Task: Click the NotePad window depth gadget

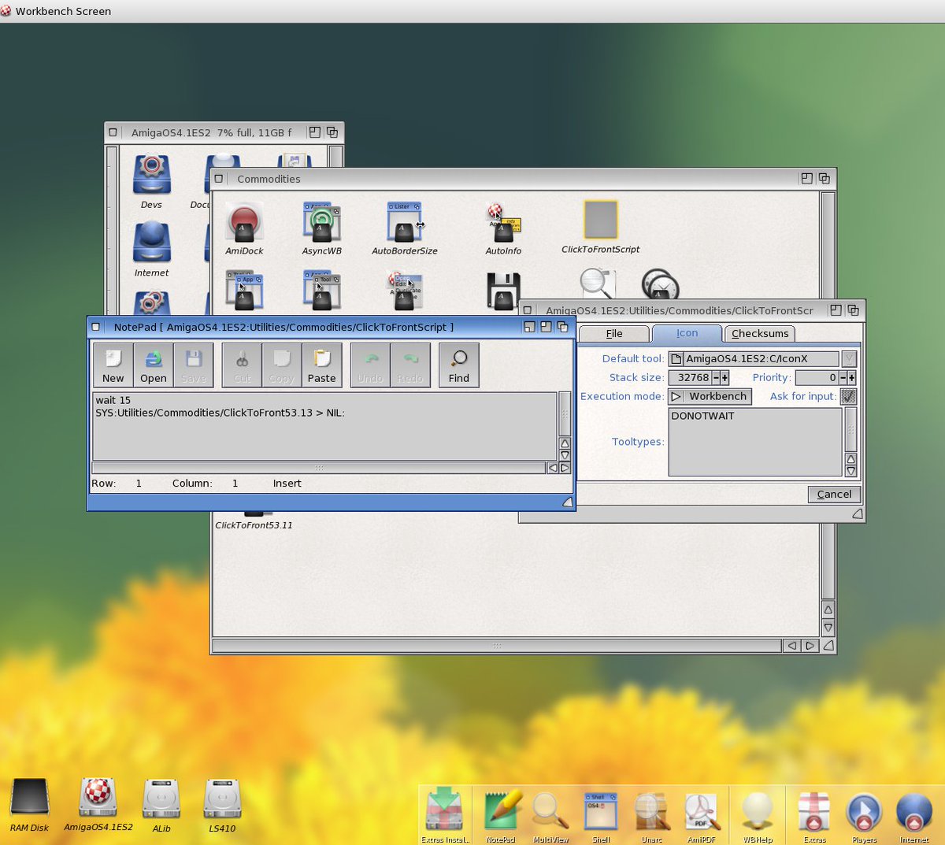Action: pyautogui.click(x=563, y=327)
